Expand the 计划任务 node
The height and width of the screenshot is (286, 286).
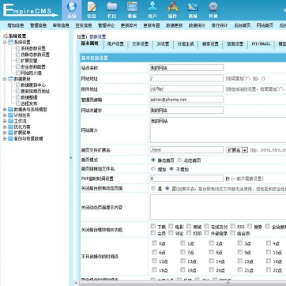[5, 115]
